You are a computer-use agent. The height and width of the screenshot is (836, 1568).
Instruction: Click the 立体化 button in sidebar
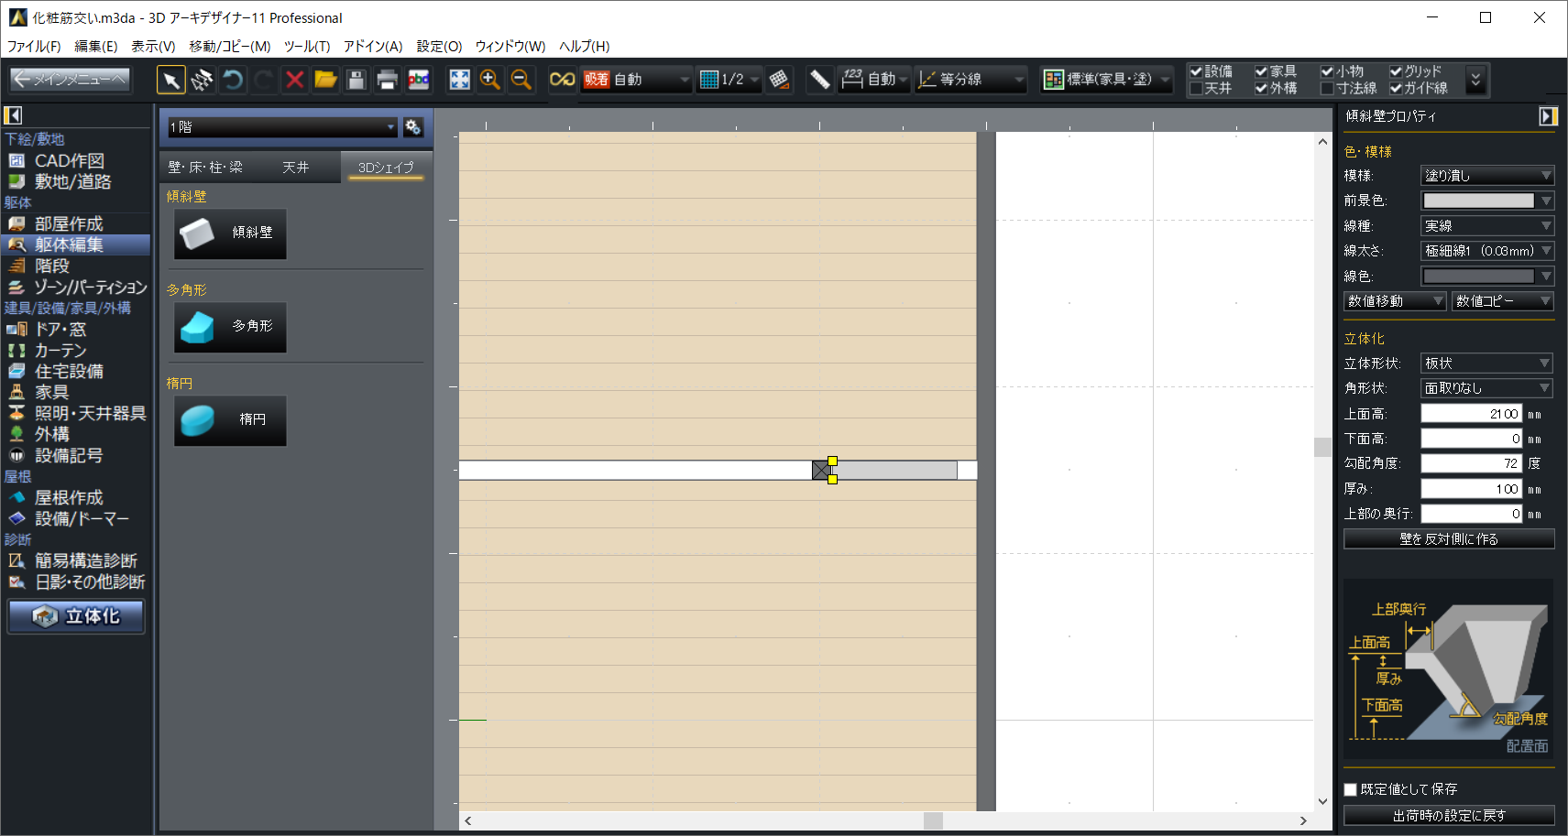pyautogui.click(x=77, y=616)
